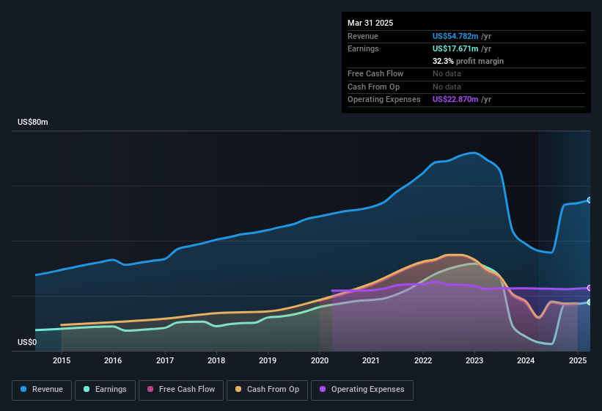Click the Cash From Op label in the tooltip
Screen dimensions: 602x411
pyautogui.click(x=373, y=87)
